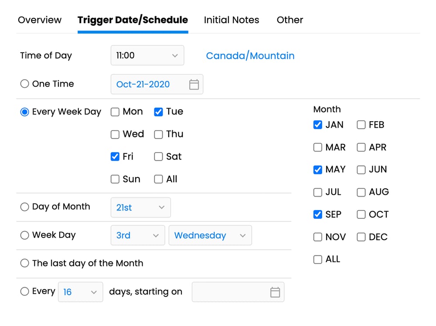Select the Every 16 days option
The height and width of the screenshot is (326, 436).
pos(25,291)
